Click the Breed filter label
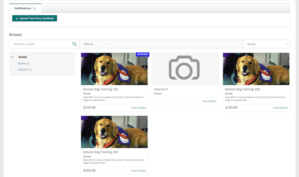This screenshot has width=299, height=177. click(23, 57)
